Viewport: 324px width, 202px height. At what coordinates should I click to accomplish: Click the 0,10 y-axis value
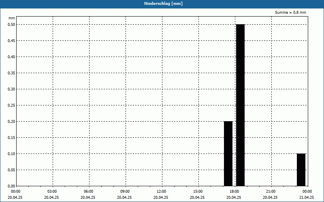click(x=11, y=154)
